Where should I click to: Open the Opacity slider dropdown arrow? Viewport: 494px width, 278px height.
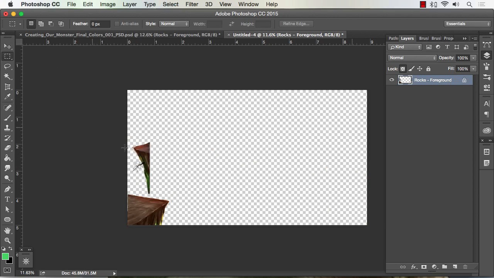coord(473,58)
